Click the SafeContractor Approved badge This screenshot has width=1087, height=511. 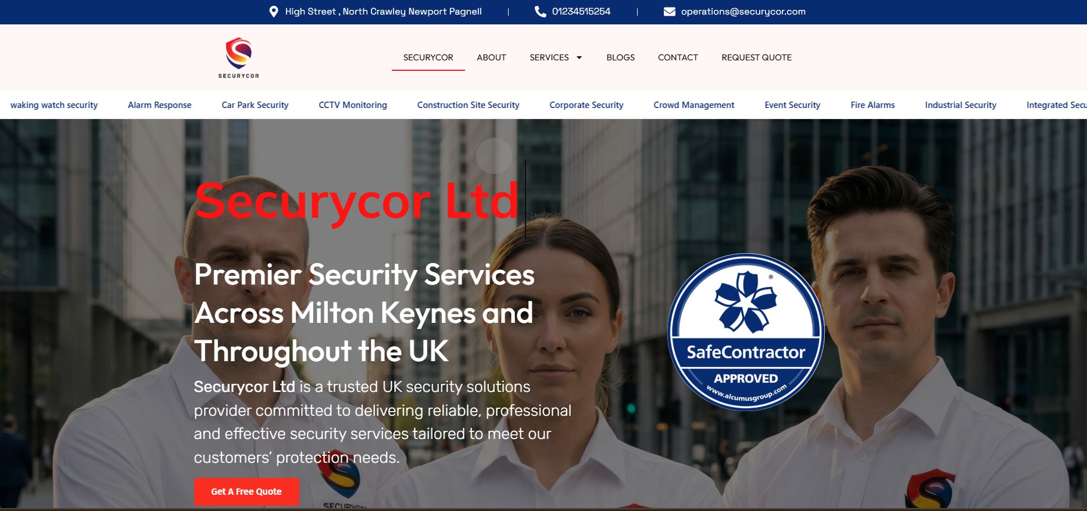pyautogui.click(x=746, y=332)
